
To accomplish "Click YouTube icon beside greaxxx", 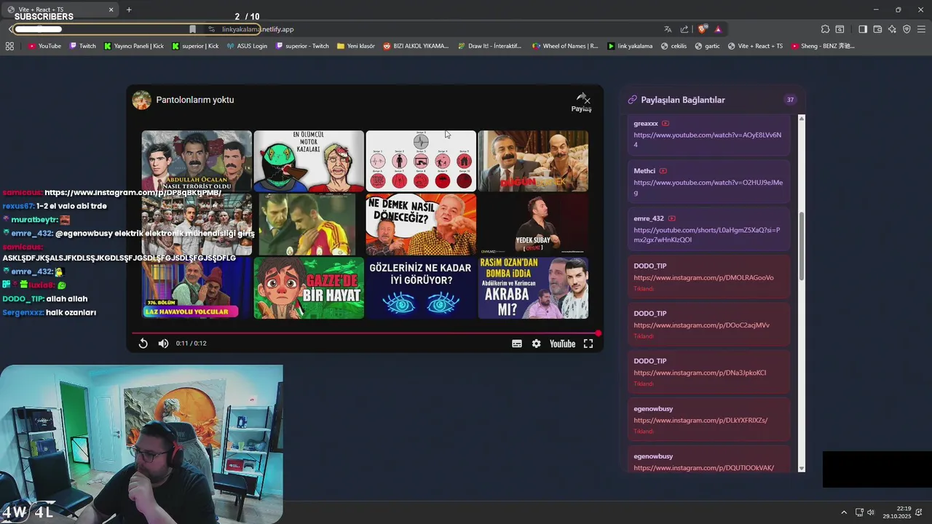I will tap(666, 124).
